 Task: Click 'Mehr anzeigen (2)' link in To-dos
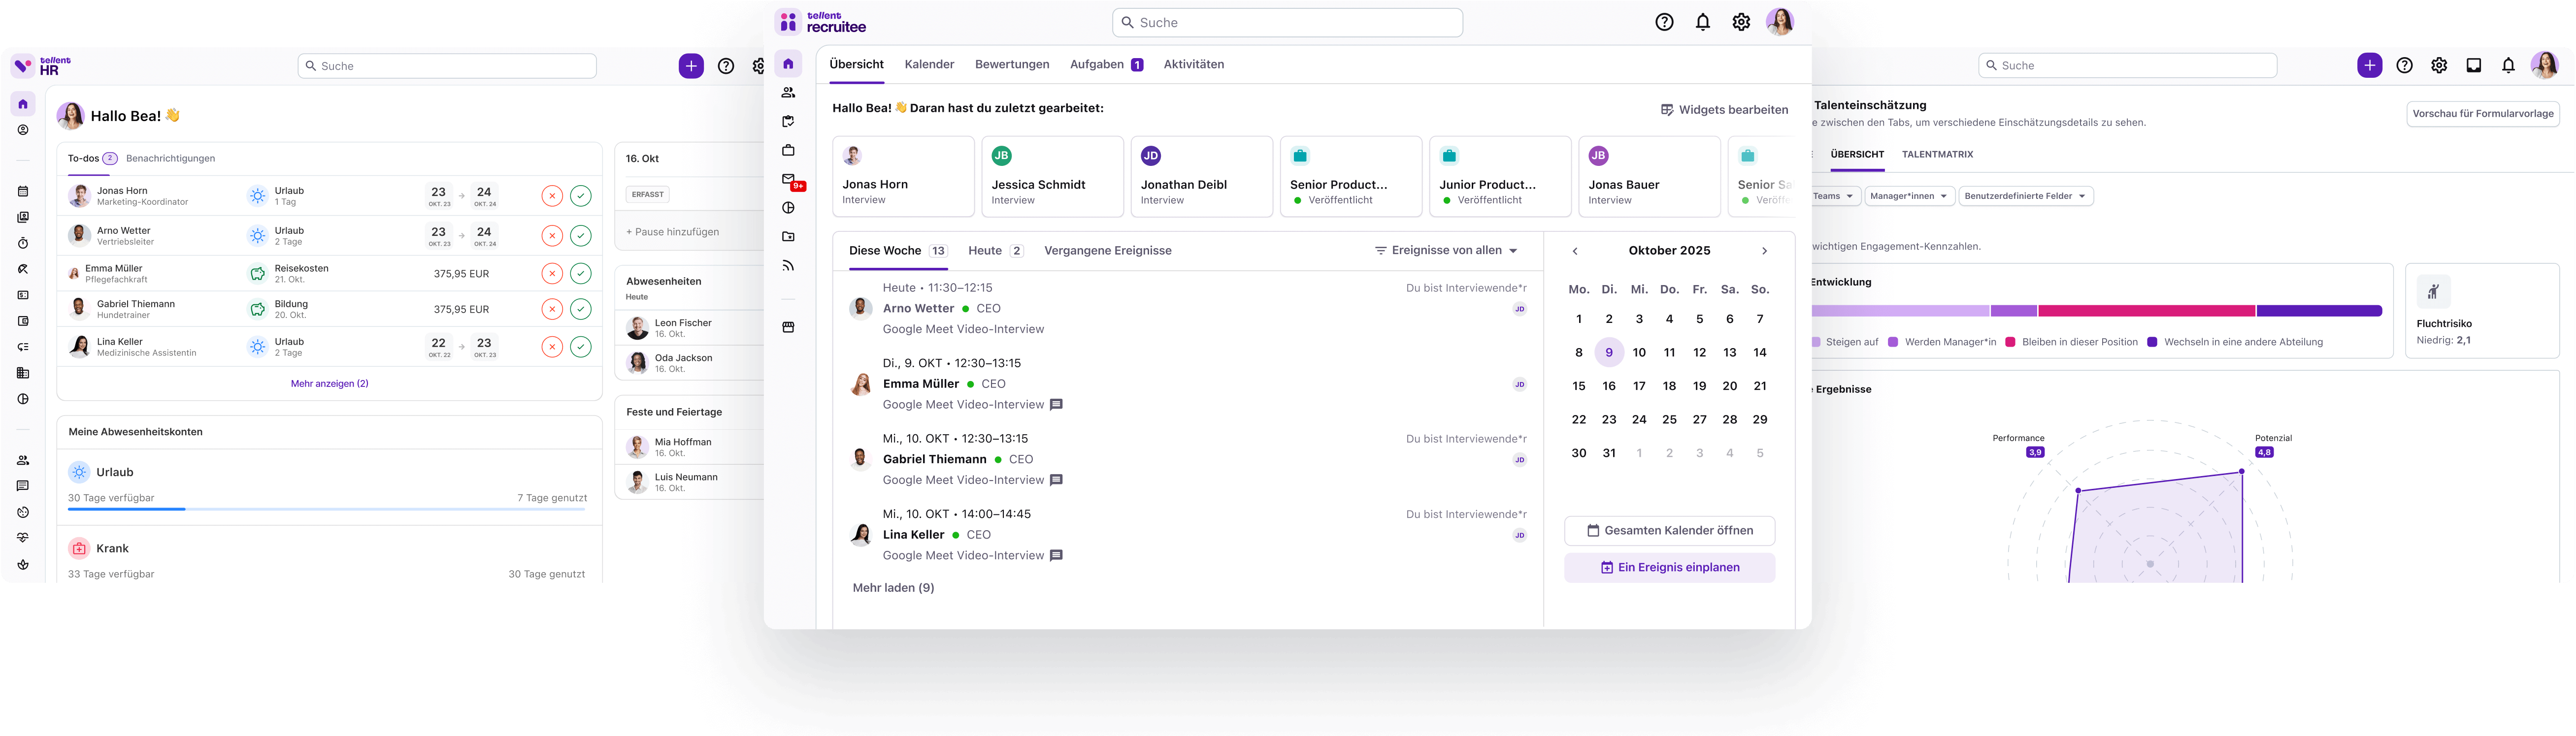point(329,384)
